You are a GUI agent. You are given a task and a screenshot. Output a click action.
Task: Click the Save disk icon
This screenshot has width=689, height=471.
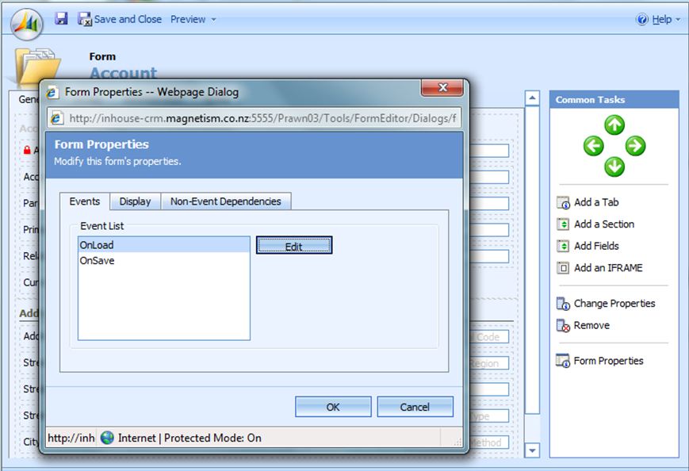tap(61, 18)
